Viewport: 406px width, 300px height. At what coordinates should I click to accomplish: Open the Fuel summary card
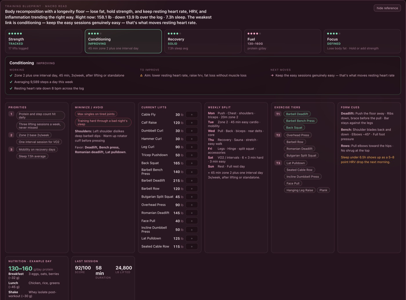click(282, 41)
